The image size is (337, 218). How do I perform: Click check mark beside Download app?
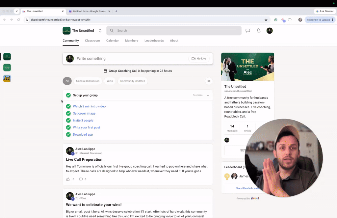(x=68, y=134)
